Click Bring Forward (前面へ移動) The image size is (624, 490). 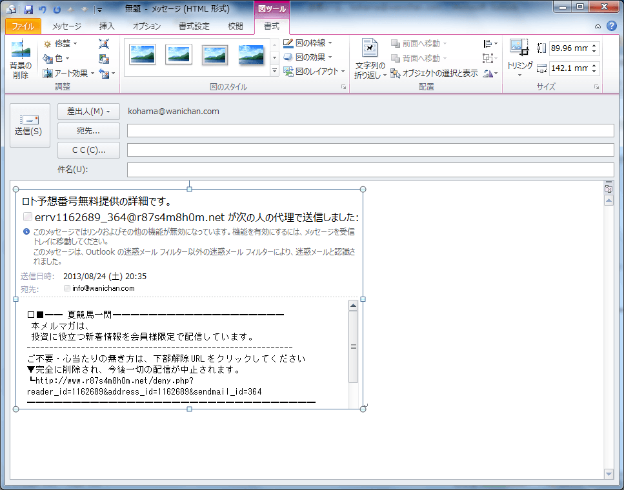[x=419, y=43]
